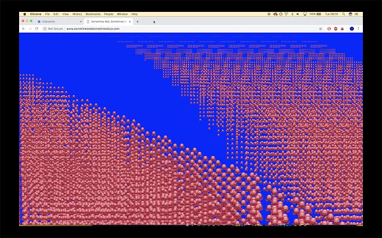Image resolution: width=382 pixels, height=238 pixels.
Task: Click the Tue clock in menu bar
Action: pyautogui.click(x=331, y=14)
